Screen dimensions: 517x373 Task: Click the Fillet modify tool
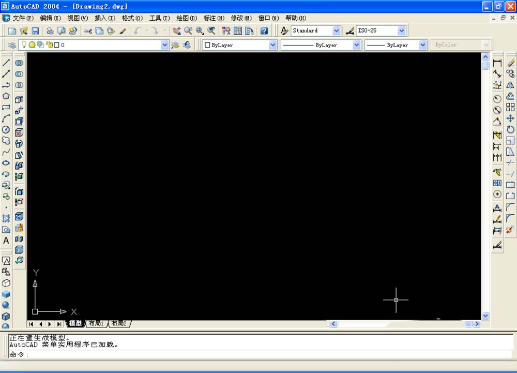[510, 218]
